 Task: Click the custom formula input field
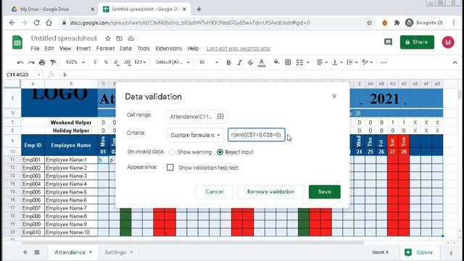pyautogui.click(x=256, y=135)
